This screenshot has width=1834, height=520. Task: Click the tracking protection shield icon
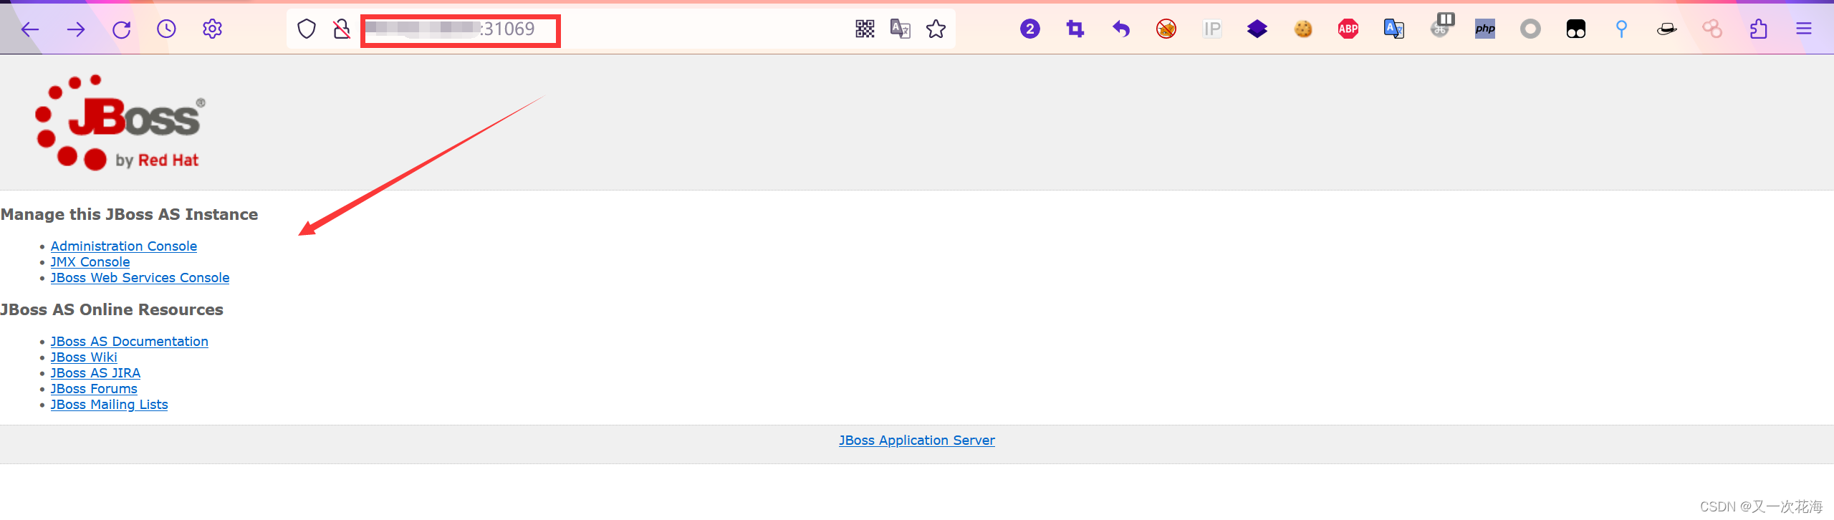(307, 29)
